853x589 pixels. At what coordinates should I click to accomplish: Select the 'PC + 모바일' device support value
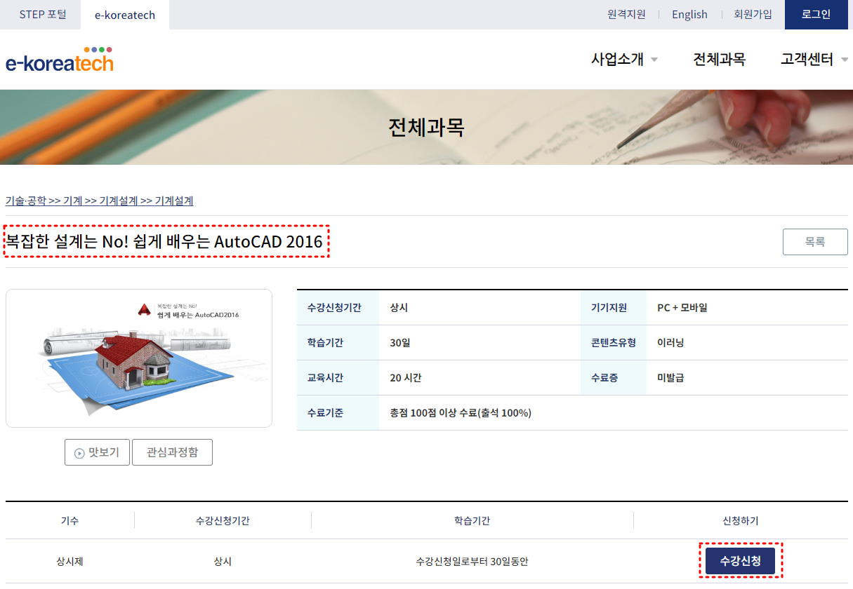(682, 308)
